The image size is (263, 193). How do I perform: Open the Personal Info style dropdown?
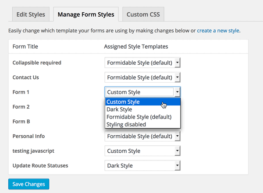(x=143, y=136)
